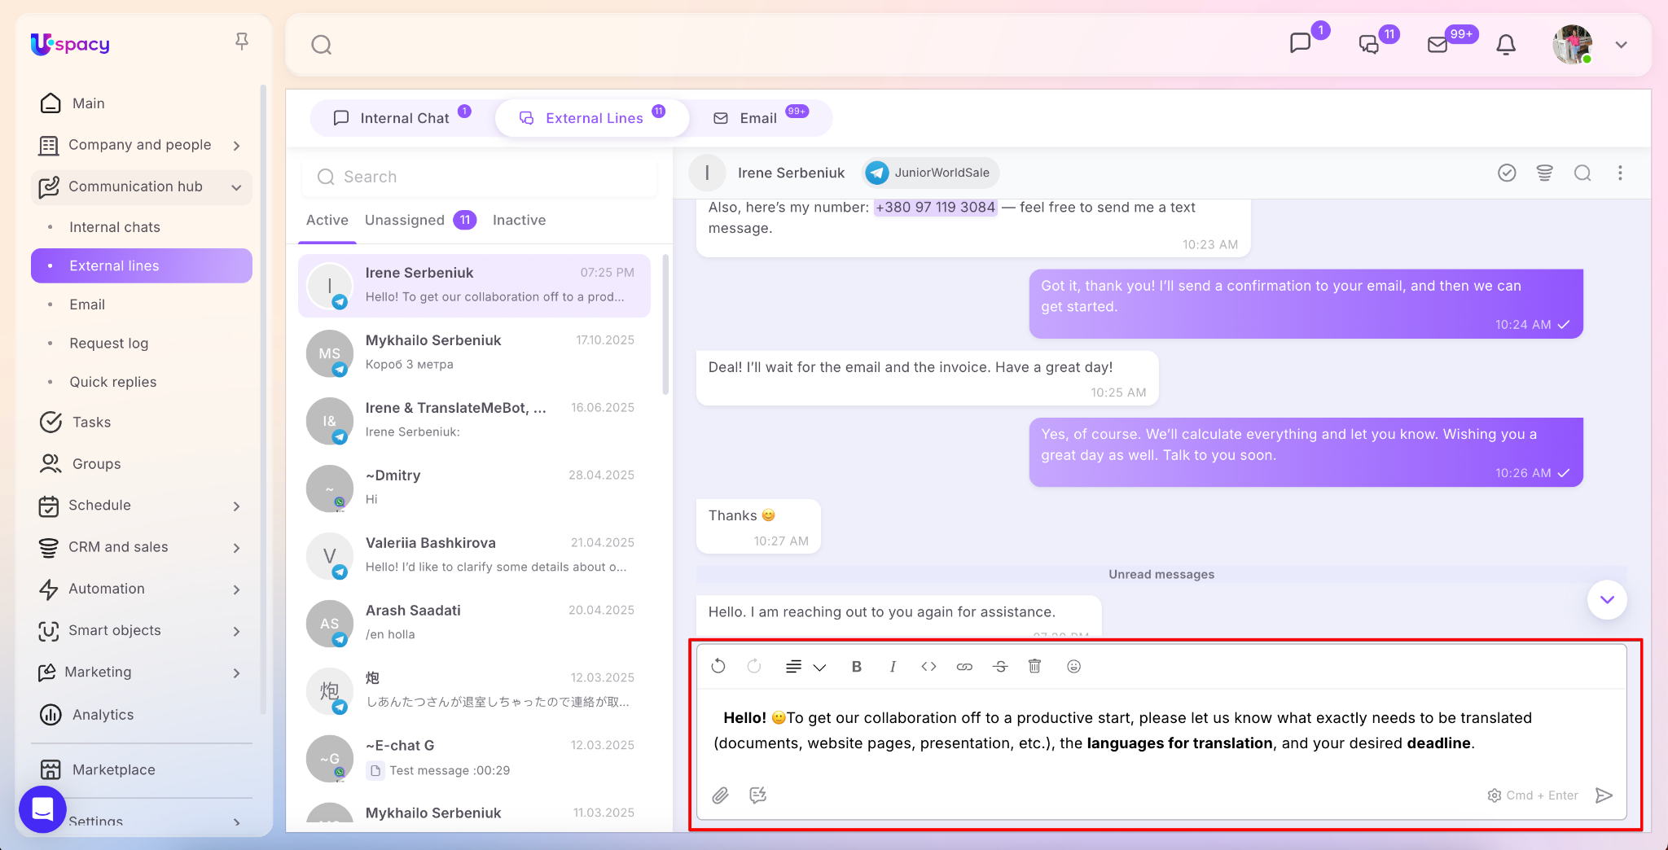Image resolution: width=1668 pixels, height=850 pixels.
Task: Click the phone number link +380 97 119 3084
Action: point(935,208)
